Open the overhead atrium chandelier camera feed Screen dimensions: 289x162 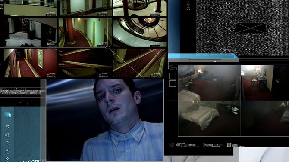(x=140, y=32)
